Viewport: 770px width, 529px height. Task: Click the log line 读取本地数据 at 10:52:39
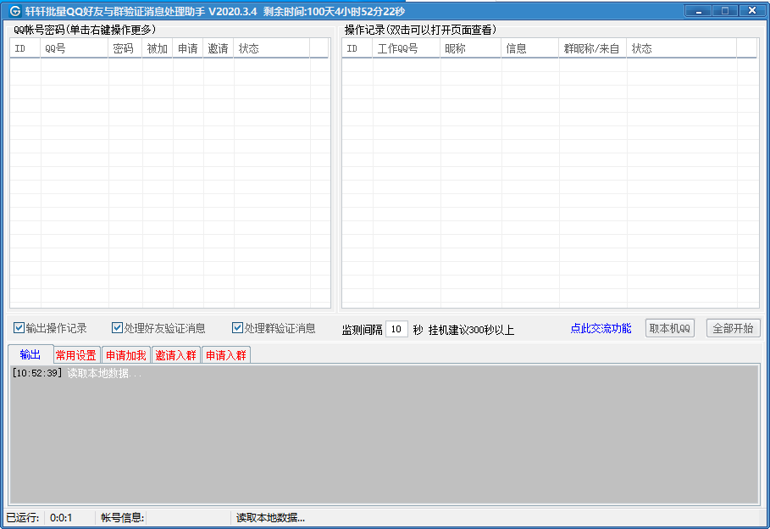tap(77, 374)
